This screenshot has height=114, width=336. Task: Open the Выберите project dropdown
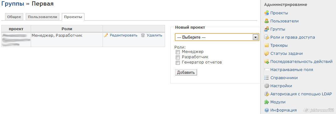point(217,37)
